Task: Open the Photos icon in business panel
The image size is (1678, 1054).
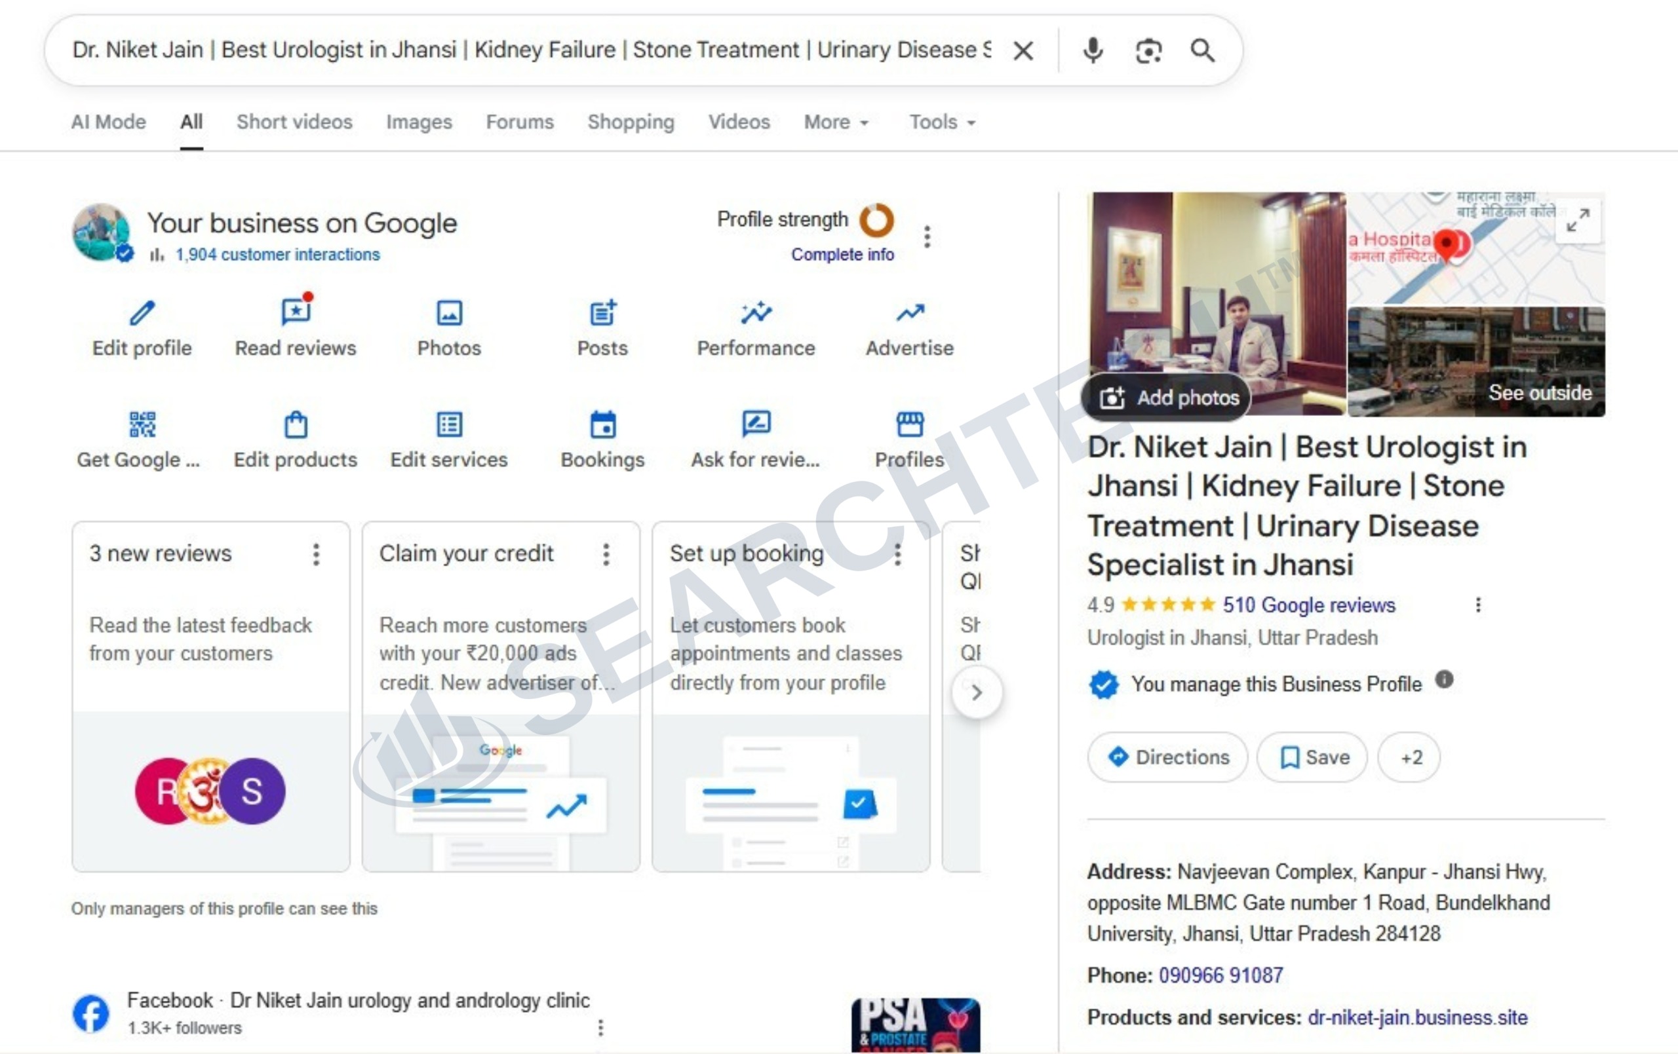Action: coord(450,314)
